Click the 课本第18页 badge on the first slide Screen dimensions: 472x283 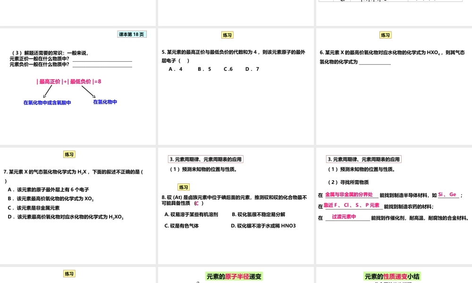[132, 34]
